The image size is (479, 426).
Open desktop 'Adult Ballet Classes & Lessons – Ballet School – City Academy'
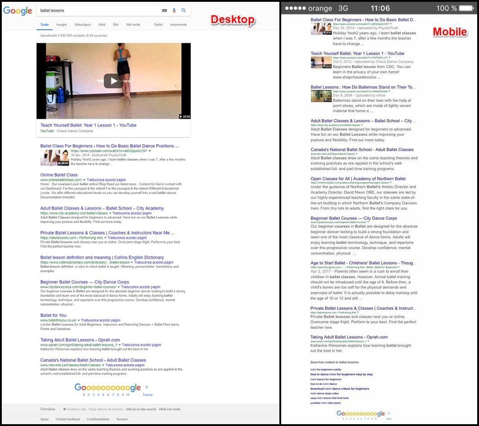102,208
